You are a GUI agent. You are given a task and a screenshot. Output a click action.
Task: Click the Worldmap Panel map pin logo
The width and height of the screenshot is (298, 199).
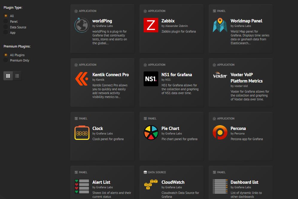pyautogui.click(x=220, y=25)
